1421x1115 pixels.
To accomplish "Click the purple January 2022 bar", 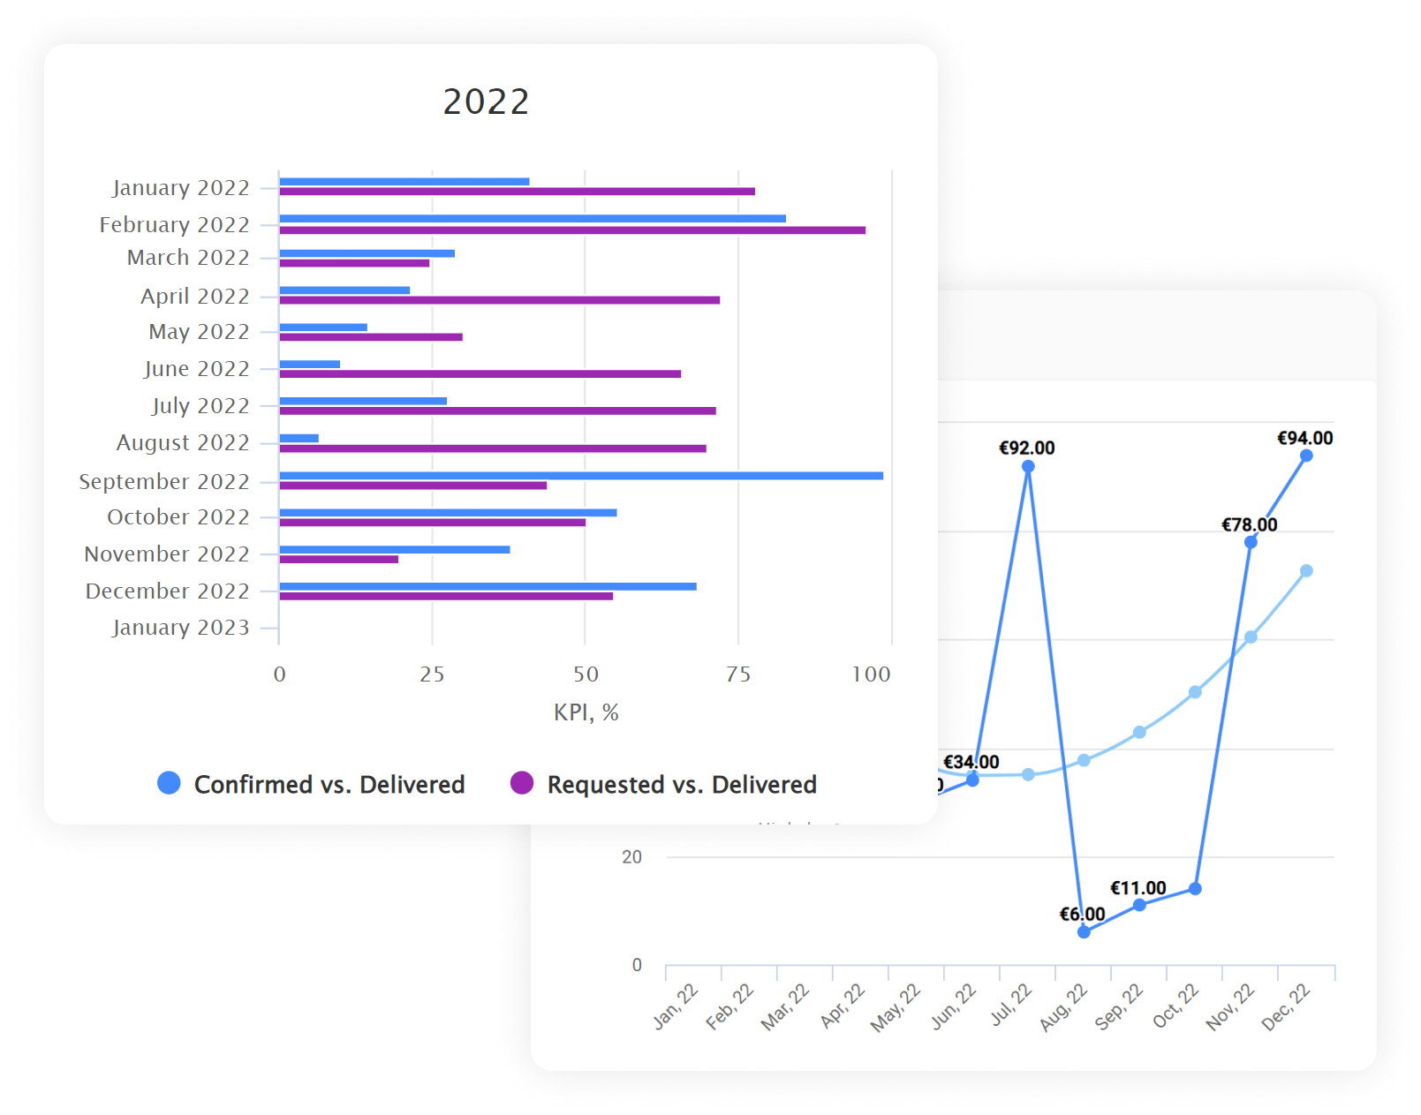I will coord(518,192).
